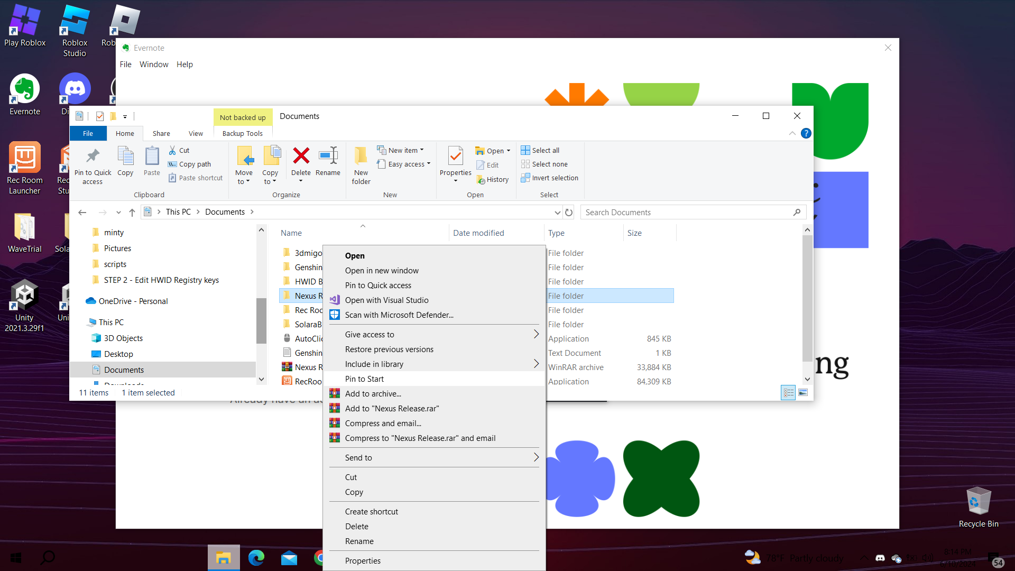The height and width of the screenshot is (571, 1015).
Task: Click the refresh icon beside address bar
Action: [569, 212]
